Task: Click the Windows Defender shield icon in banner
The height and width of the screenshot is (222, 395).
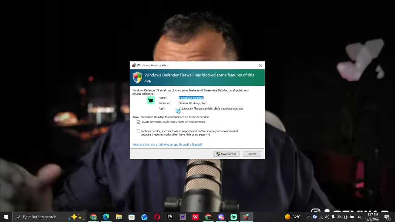Action: [x=138, y=77]
